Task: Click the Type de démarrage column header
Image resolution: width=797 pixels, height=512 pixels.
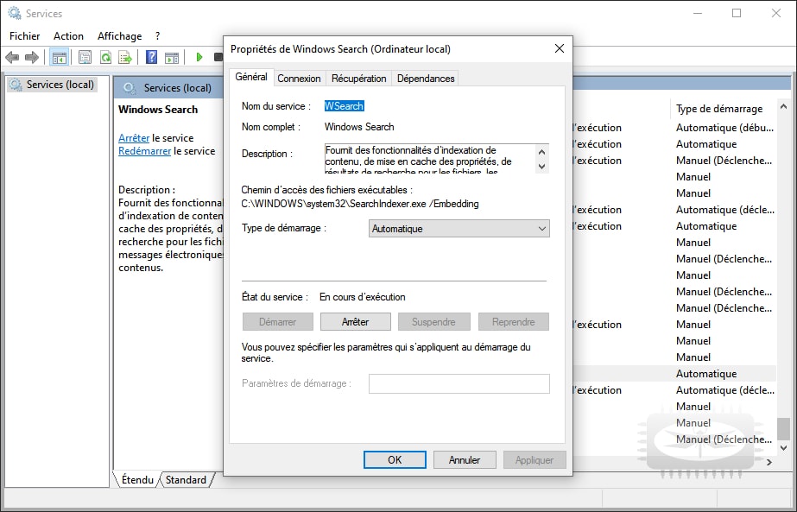Action: (719, 109)
